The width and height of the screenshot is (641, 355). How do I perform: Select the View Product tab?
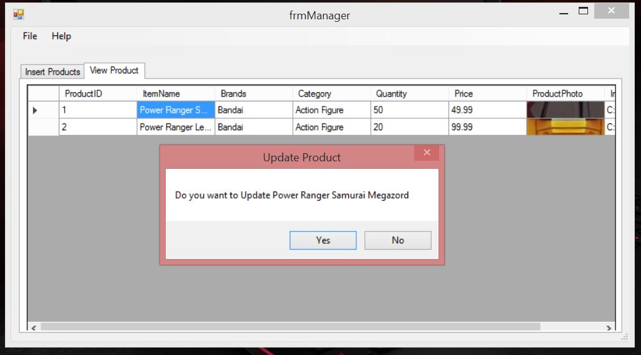(x=114, y=70)
